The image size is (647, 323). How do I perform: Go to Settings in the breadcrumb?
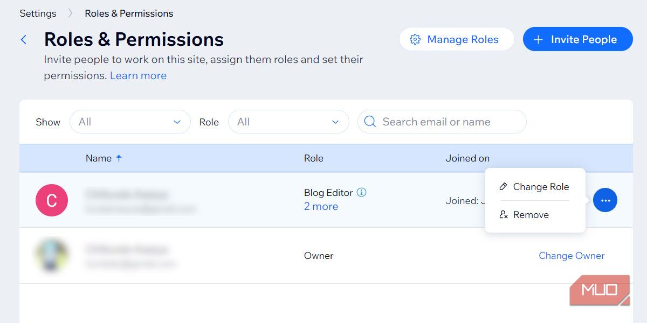38,13
